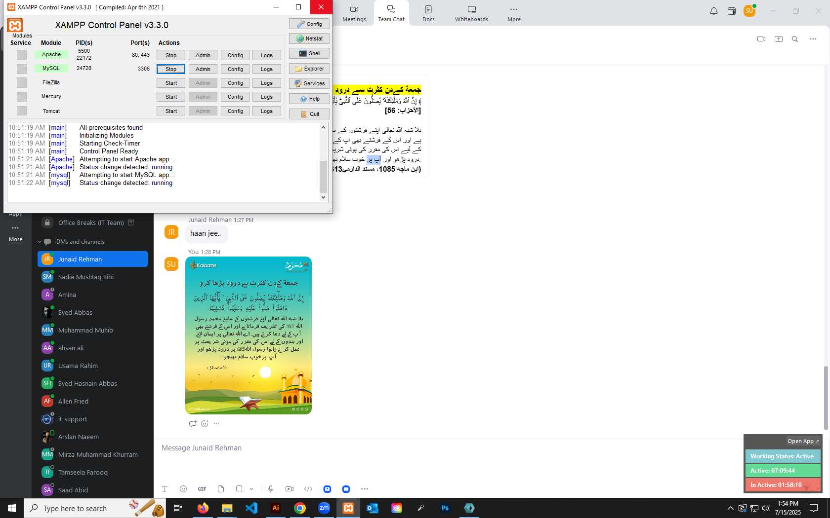
Task: Share screen in chat header
Action: coord(779,39)
